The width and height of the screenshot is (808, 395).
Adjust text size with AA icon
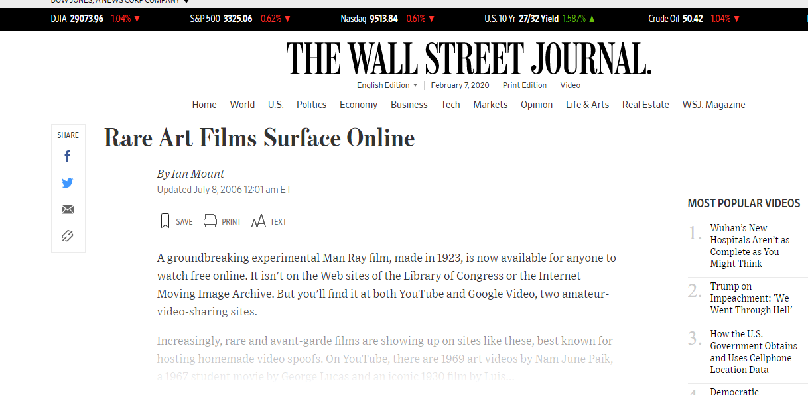pyautogui.click(x=259, y=221)
